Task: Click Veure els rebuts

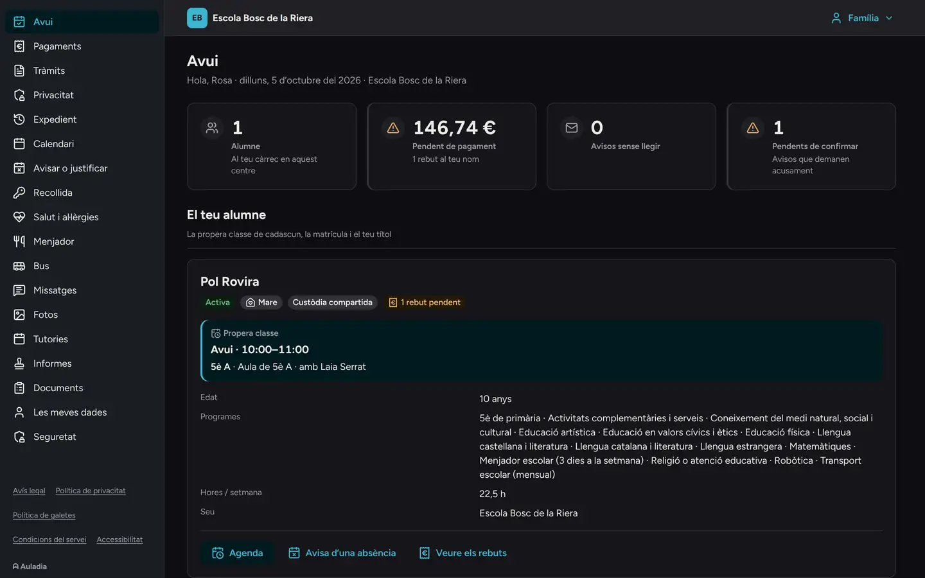Action: (x=463, y=553)
